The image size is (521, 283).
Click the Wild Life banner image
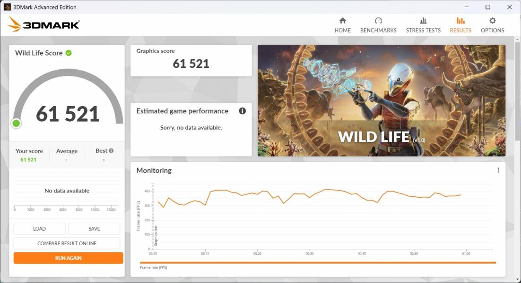[382, 100]
